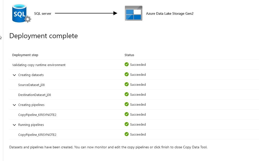
Task: Collapse the Creating pipelines group
Action: click(14, 105)
